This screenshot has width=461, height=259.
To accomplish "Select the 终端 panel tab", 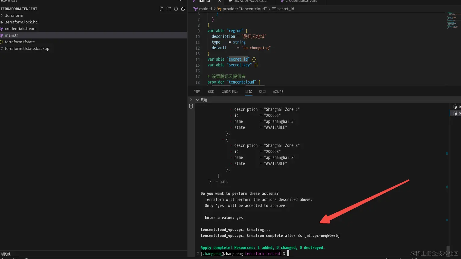I will [x=249, y=92].
